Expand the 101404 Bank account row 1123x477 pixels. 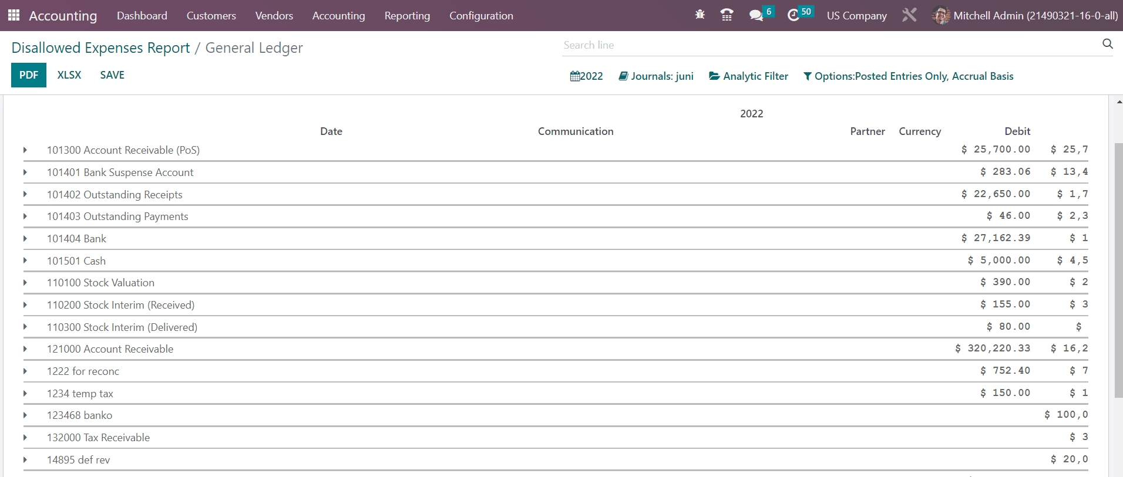pyautogui.click(x=25, y=239)
